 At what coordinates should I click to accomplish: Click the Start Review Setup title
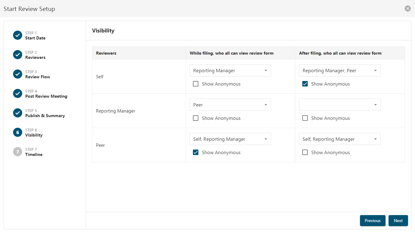(x=29, y=9)
